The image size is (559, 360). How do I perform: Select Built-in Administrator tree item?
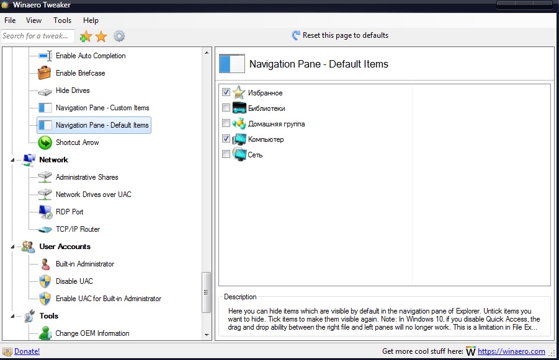[x=85, y=264]
